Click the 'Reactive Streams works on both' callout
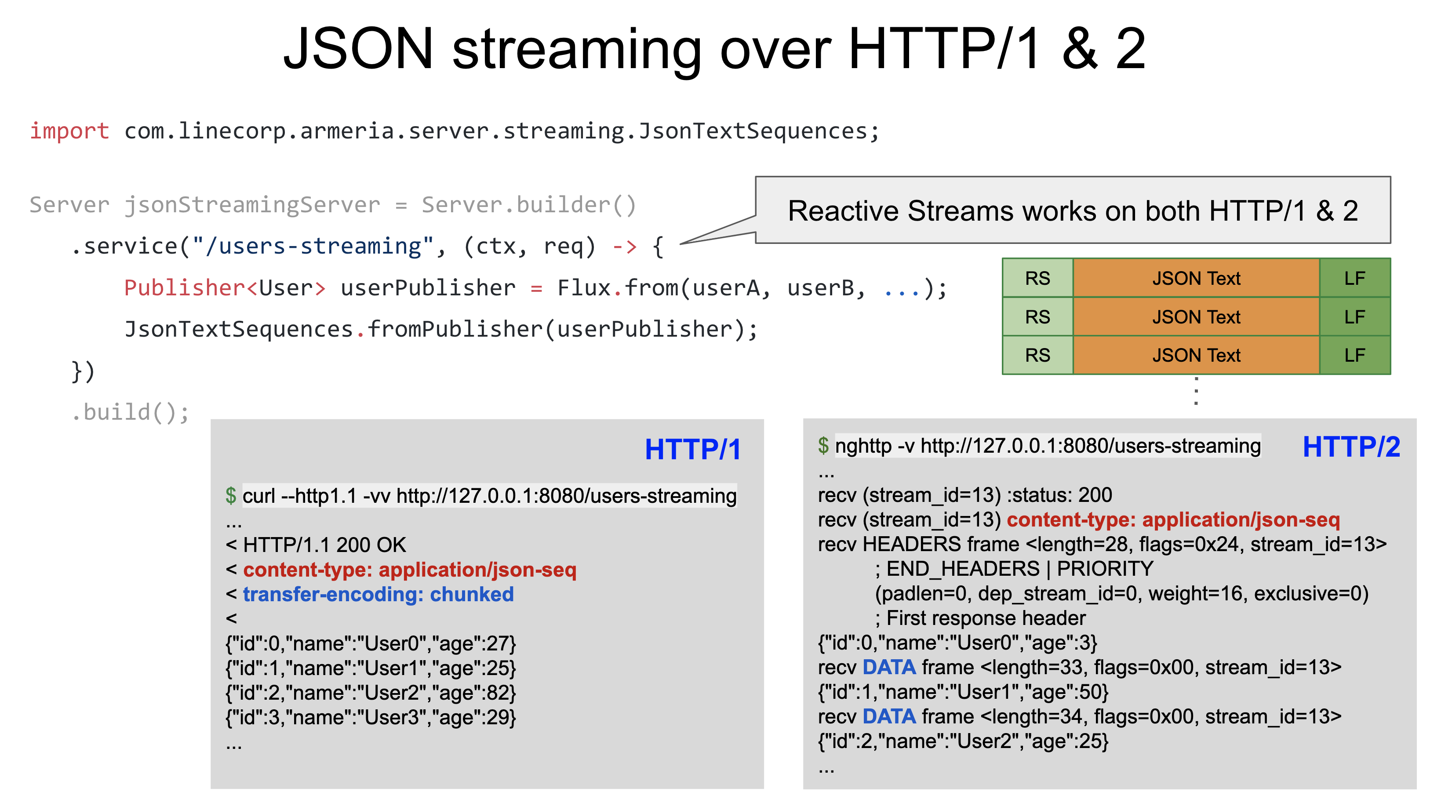This screenshot has width=1441, height=799. 1072,210
